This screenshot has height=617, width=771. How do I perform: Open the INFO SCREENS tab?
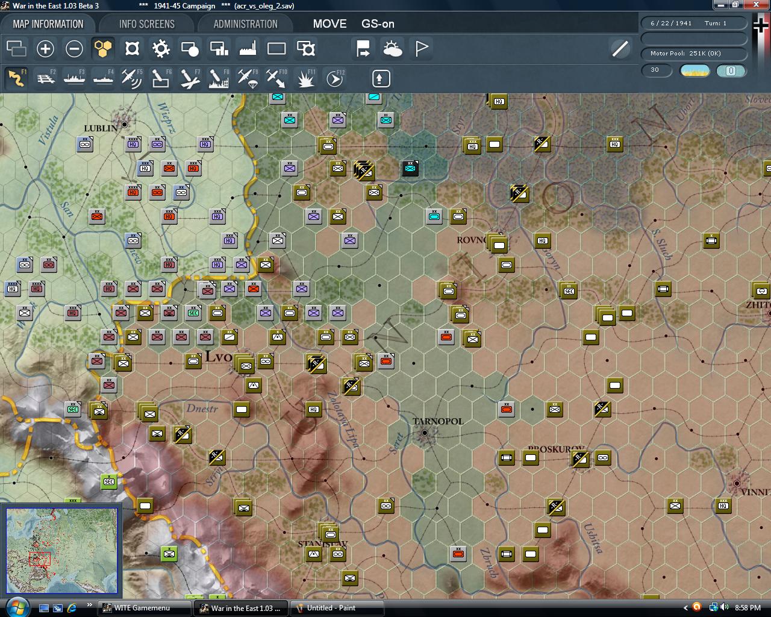pos(147,24)
